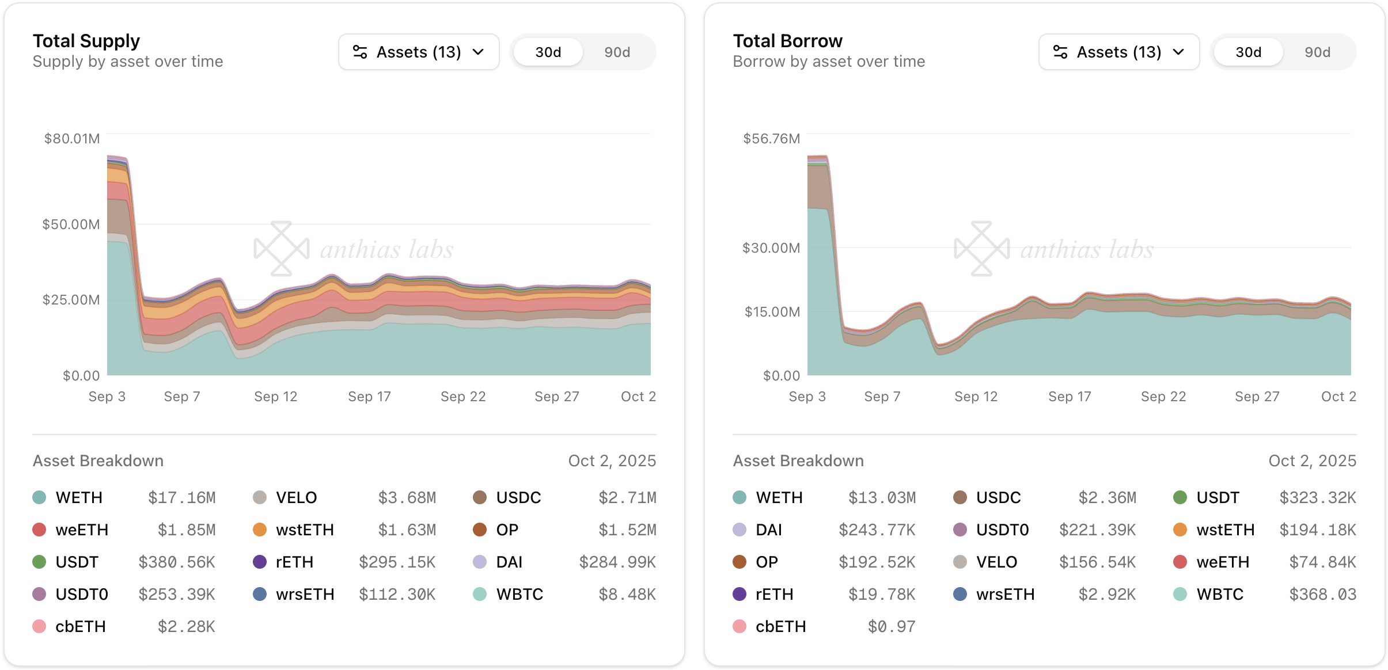Switch Total Borrow chart to 90d

tap(1317, 52)
